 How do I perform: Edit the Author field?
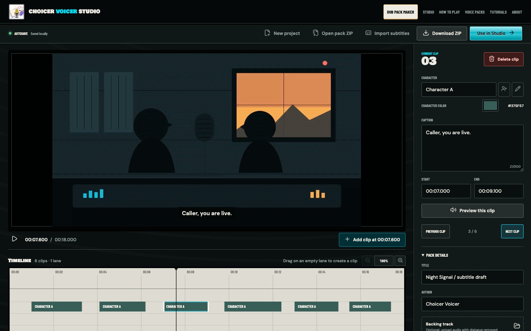(x=472, y=304)
